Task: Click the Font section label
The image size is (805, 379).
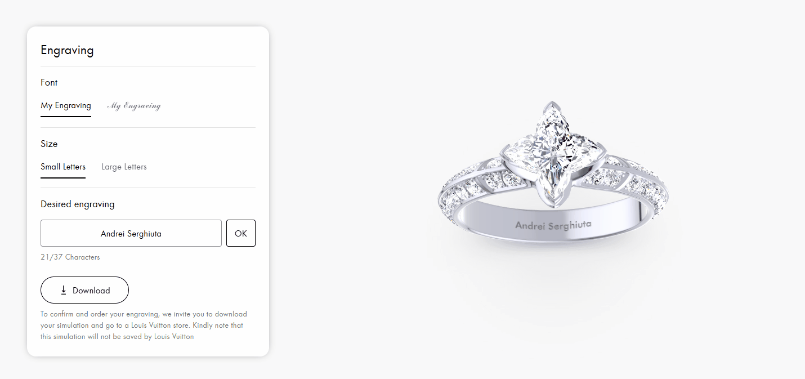Action: 49,82
